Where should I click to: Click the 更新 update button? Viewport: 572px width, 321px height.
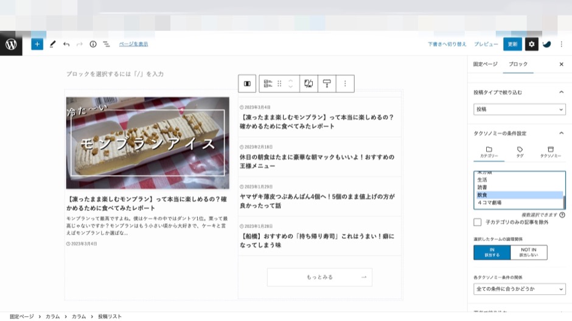512,44
